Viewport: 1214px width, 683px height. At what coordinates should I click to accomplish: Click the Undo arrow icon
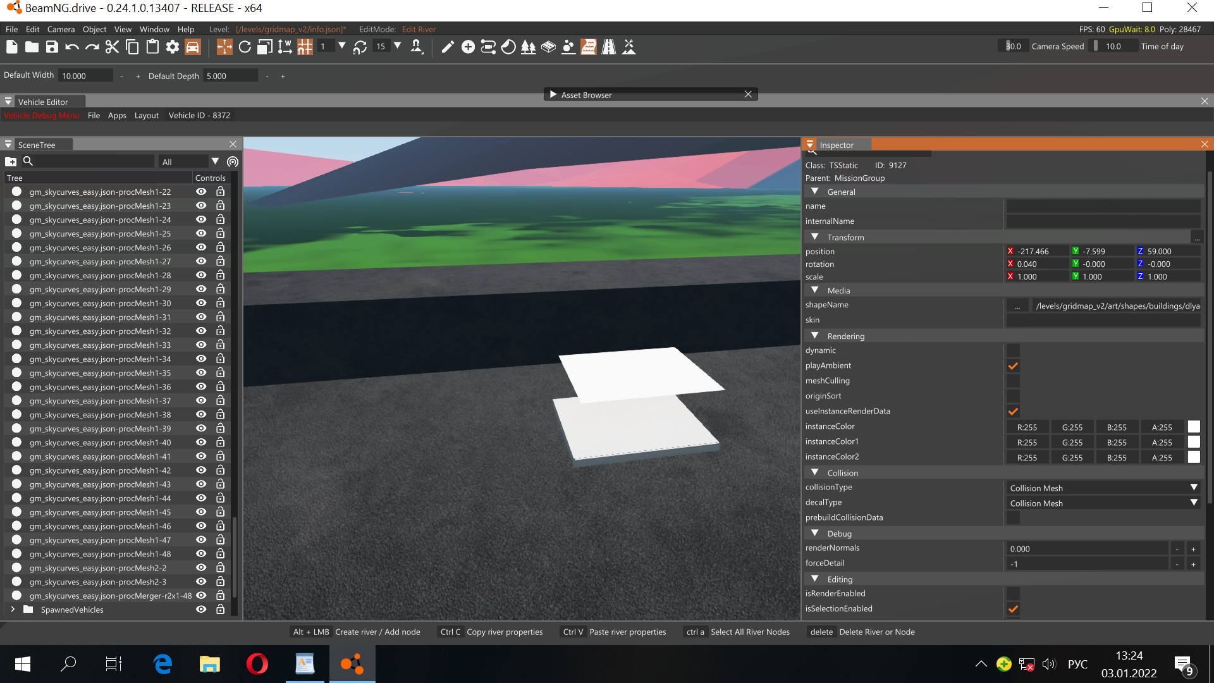pos(72,47)
